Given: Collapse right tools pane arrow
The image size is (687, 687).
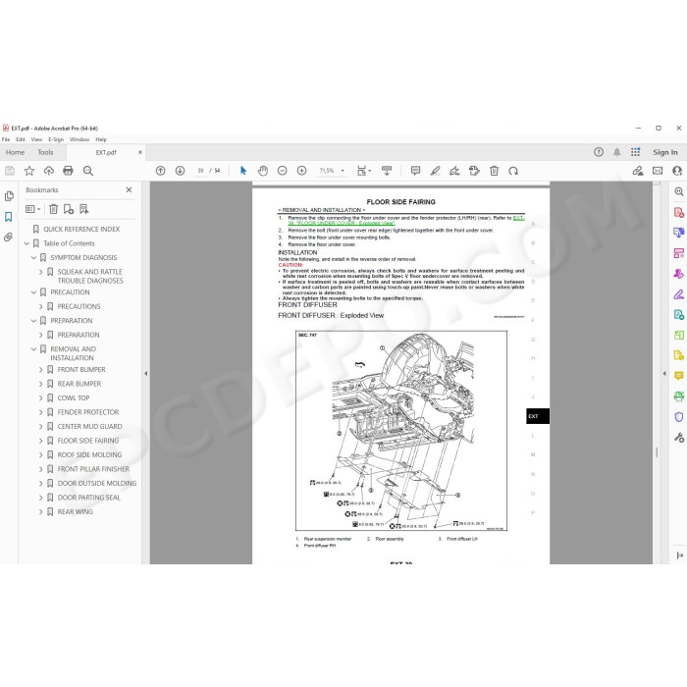Looking at the screenshot, I should point(664,374).
